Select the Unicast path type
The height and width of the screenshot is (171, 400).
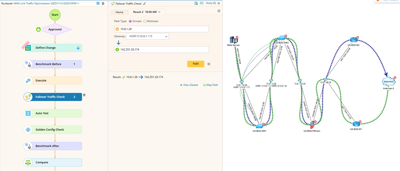coord(130,21)
